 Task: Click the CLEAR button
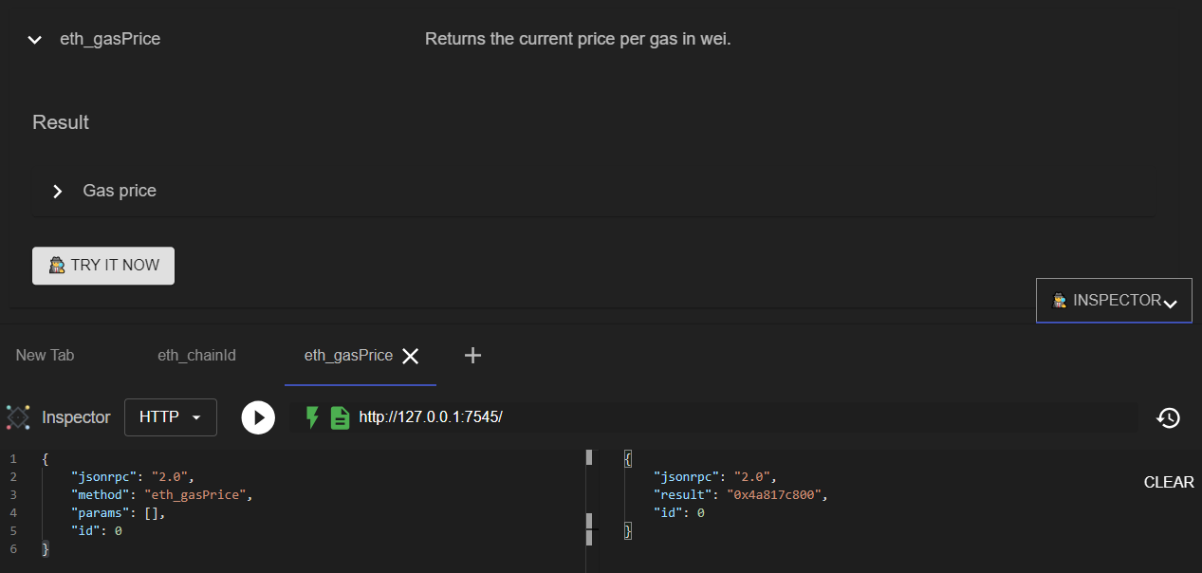click(x=1168, y=482)
